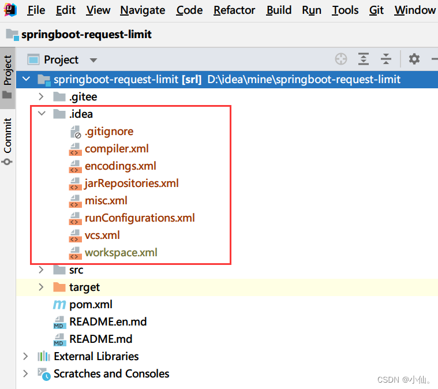Viewport: 438px width, 389px height.
Task: Select vcs.xml file name
Action: (x=102, y=235)
